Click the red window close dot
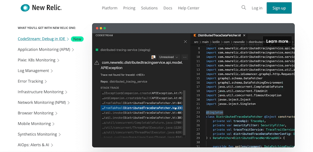Viewport: 313px width, 152px height. [97, 28]
